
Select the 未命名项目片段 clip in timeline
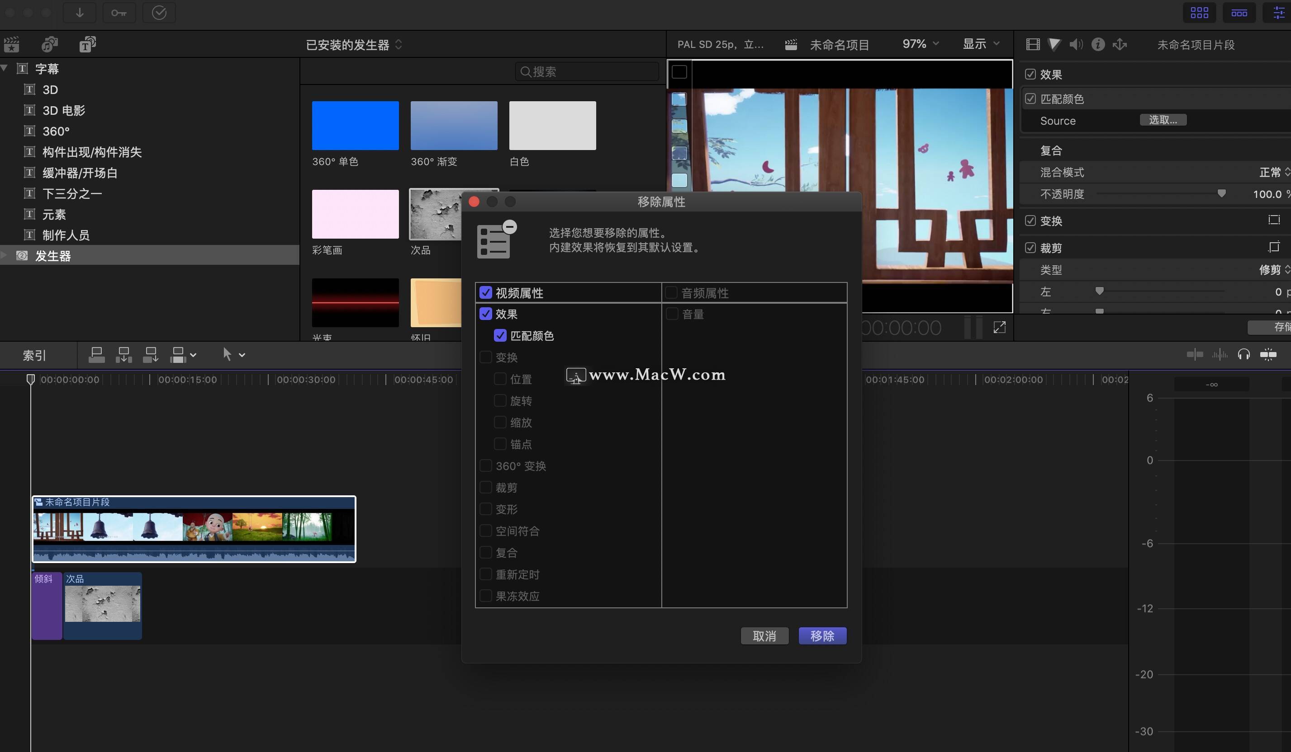[x=194, y=529]
